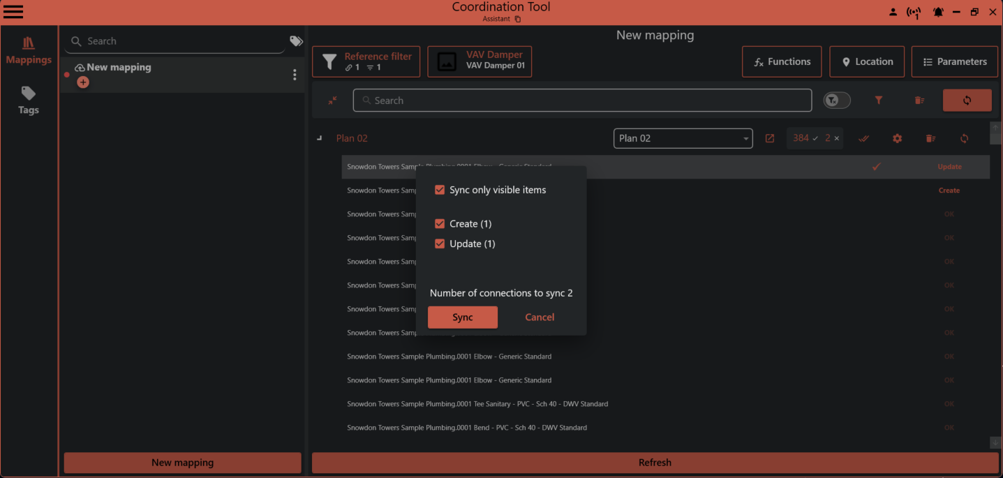Screen dimensions: 1003x478
Task: Click the gear settings icon in the Plan 02 row
Action: [x=897, y=138]
